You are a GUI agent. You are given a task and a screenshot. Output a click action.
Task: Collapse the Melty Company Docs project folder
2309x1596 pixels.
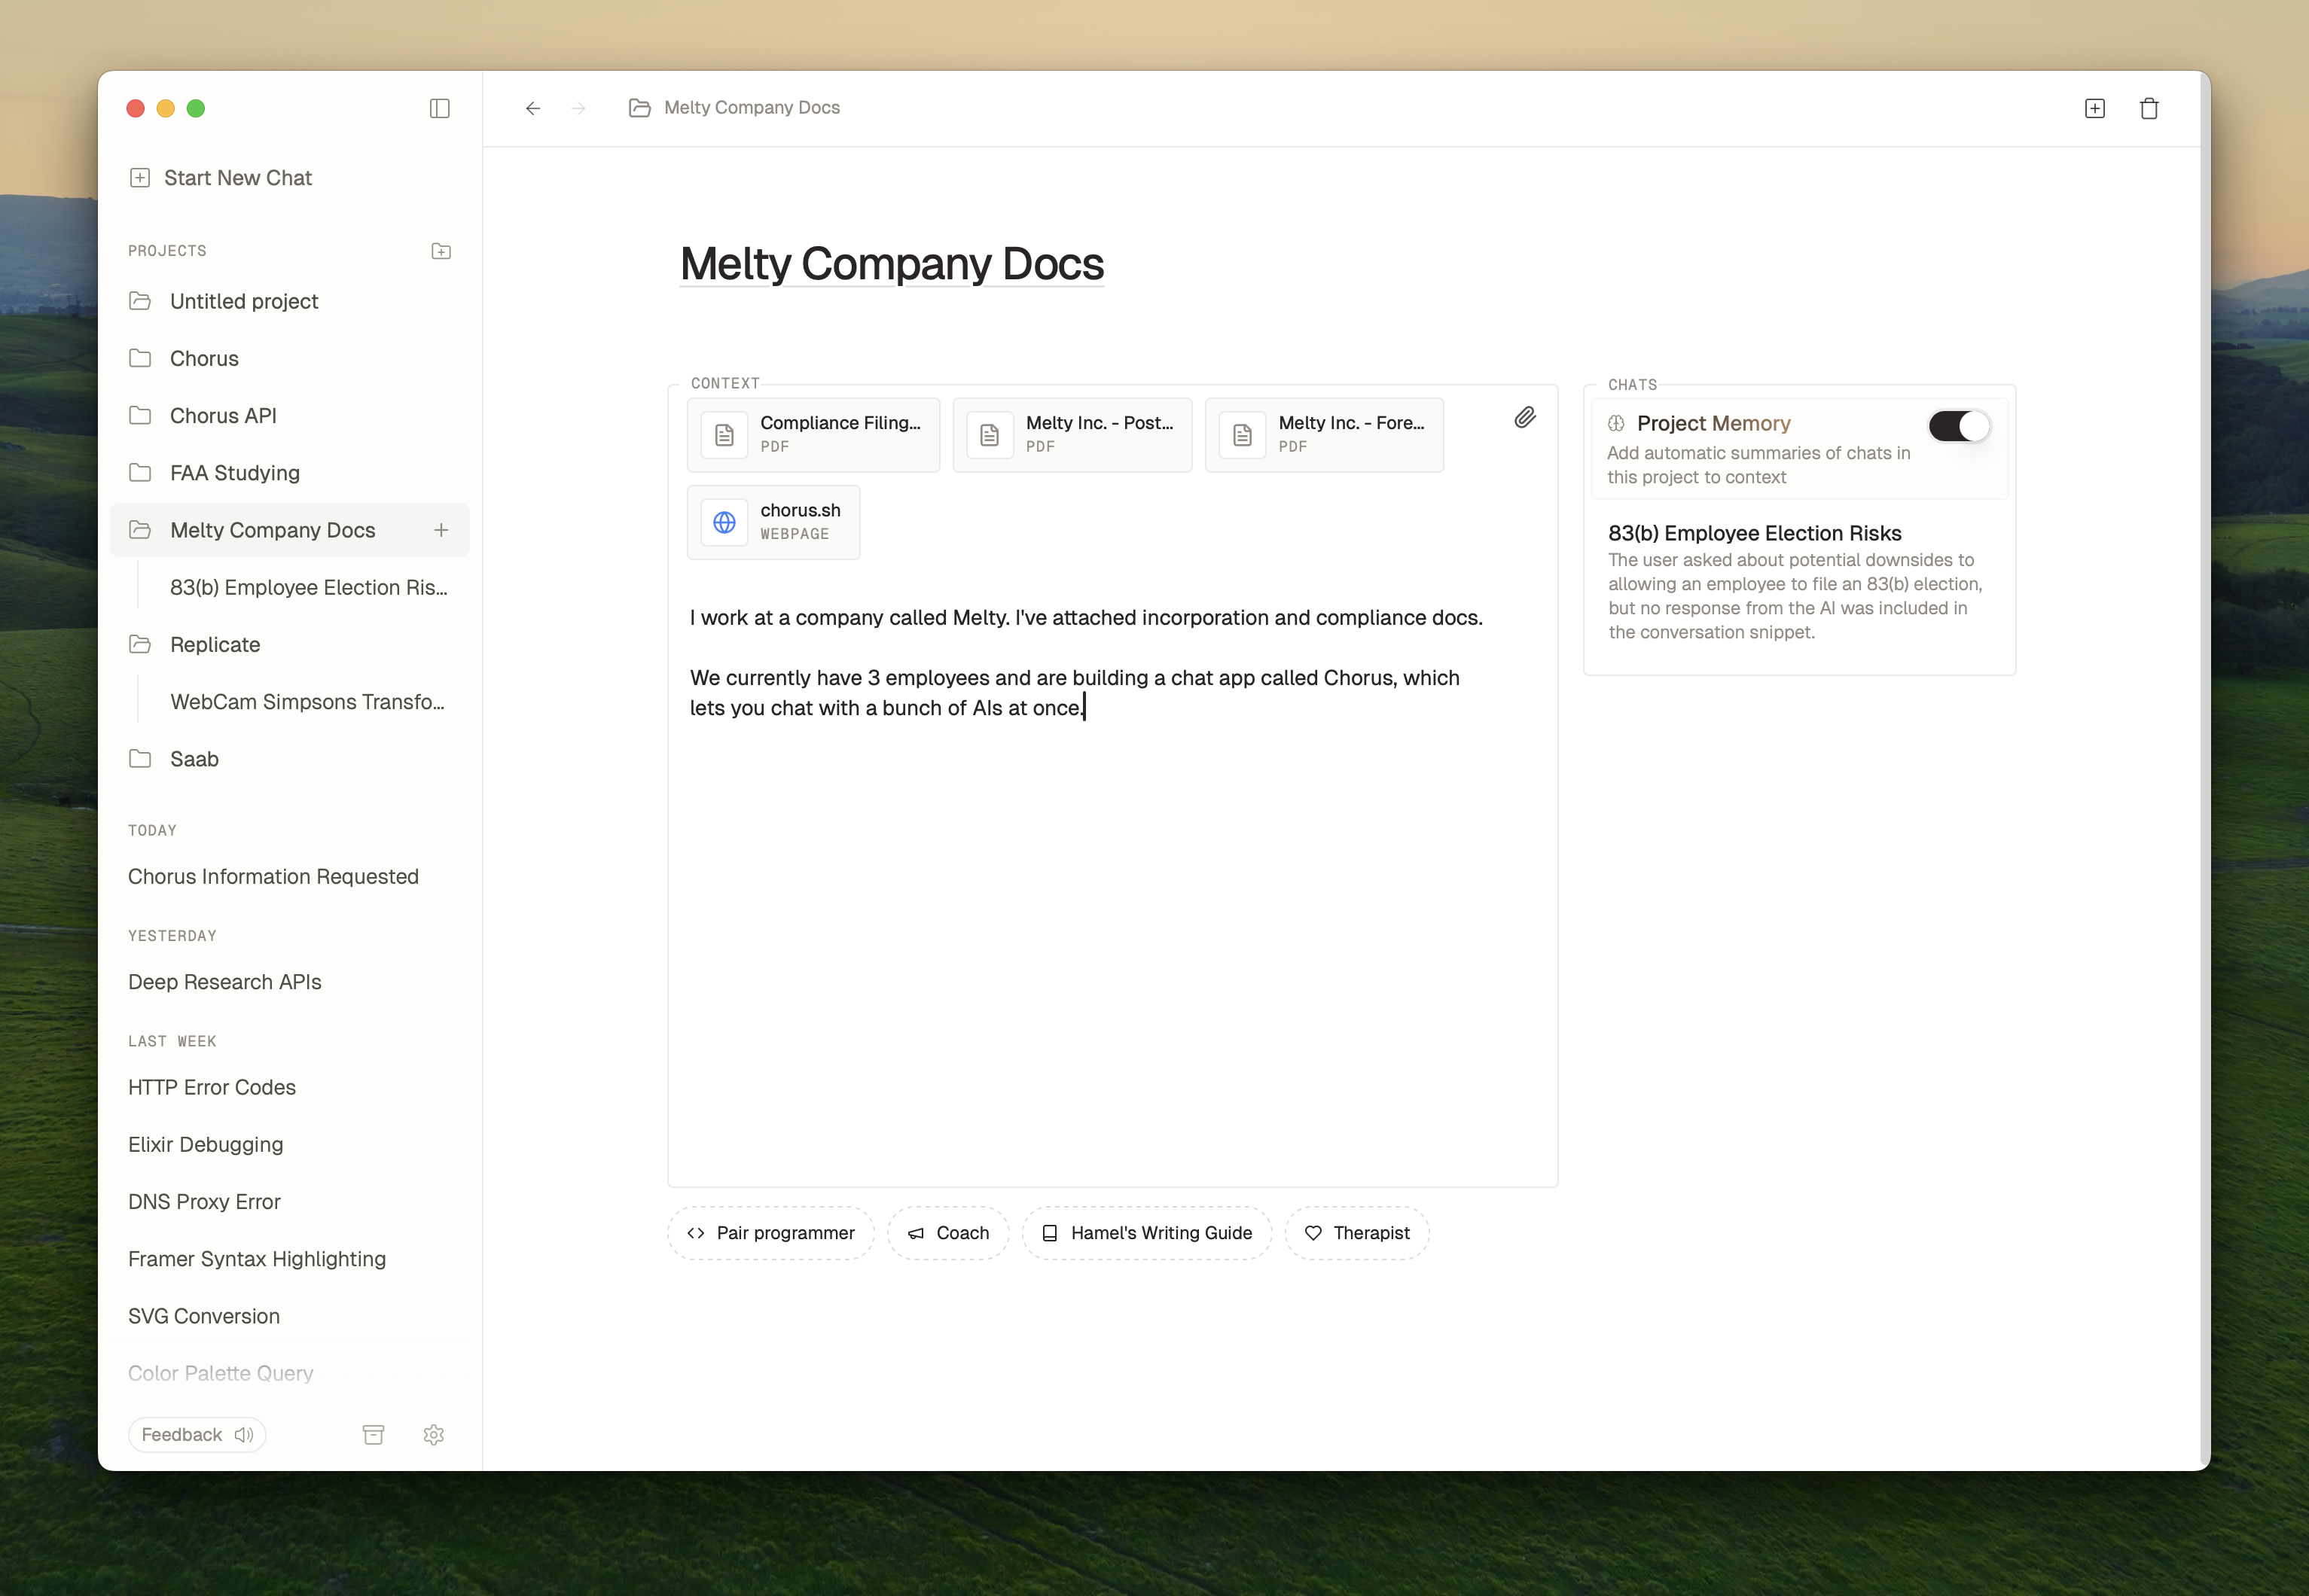click(x=141, y=530)
